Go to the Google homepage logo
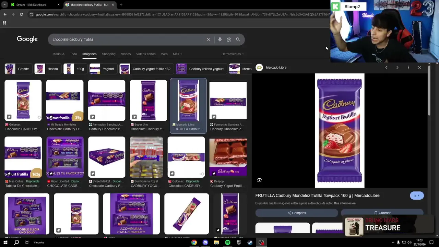 tap(27, 39)
